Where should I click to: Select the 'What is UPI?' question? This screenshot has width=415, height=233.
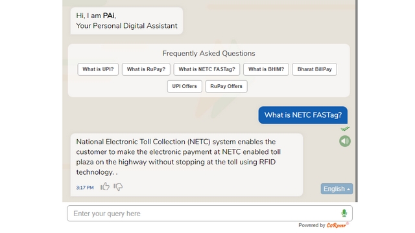click(x=98, y=69)
